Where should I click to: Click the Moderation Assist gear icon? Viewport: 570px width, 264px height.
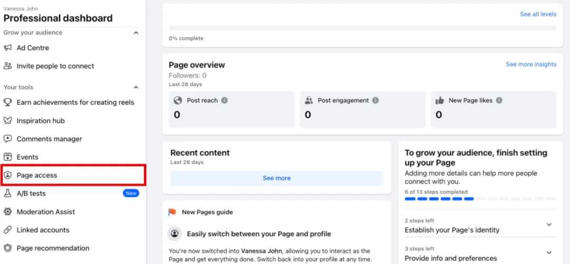point(7,211)
